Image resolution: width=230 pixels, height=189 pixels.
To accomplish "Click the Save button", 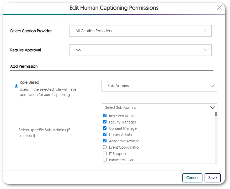I will tap(212, 177).
